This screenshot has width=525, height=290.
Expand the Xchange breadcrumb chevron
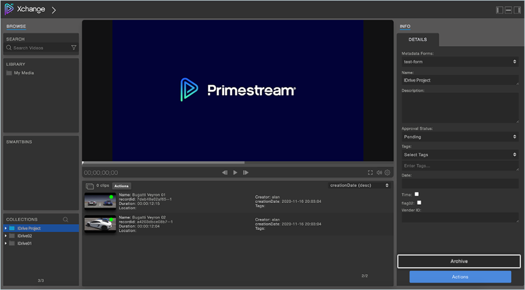click(54, 10)
